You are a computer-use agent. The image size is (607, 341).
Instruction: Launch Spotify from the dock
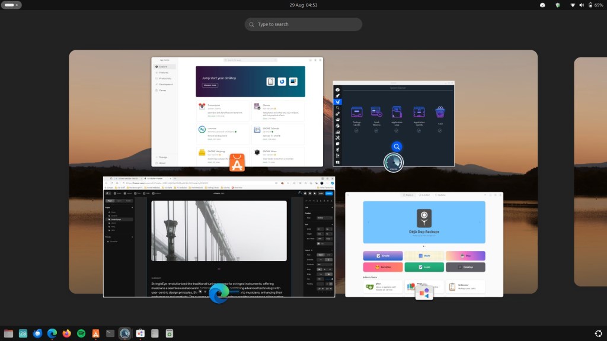pyautogui.click(x=81, y=333)
